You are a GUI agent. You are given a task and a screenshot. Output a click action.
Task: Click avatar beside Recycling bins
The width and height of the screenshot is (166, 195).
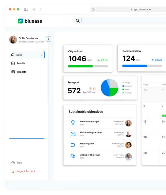[128, 145]
